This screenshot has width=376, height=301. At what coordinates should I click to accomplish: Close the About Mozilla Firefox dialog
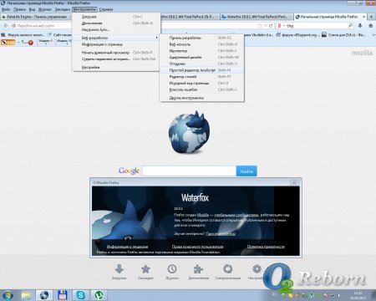pyautogui.click(x=295, y=182)
